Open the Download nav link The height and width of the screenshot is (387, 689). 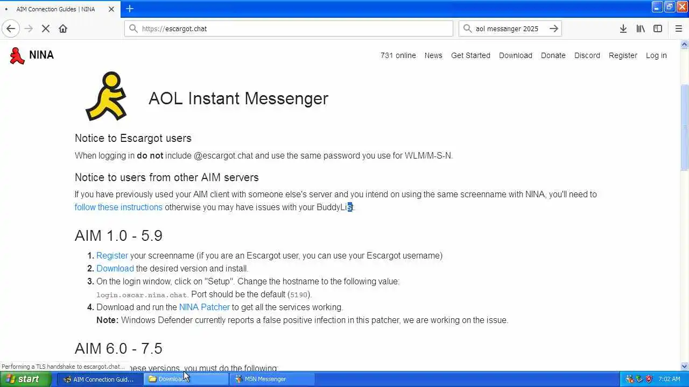point(516,55)
